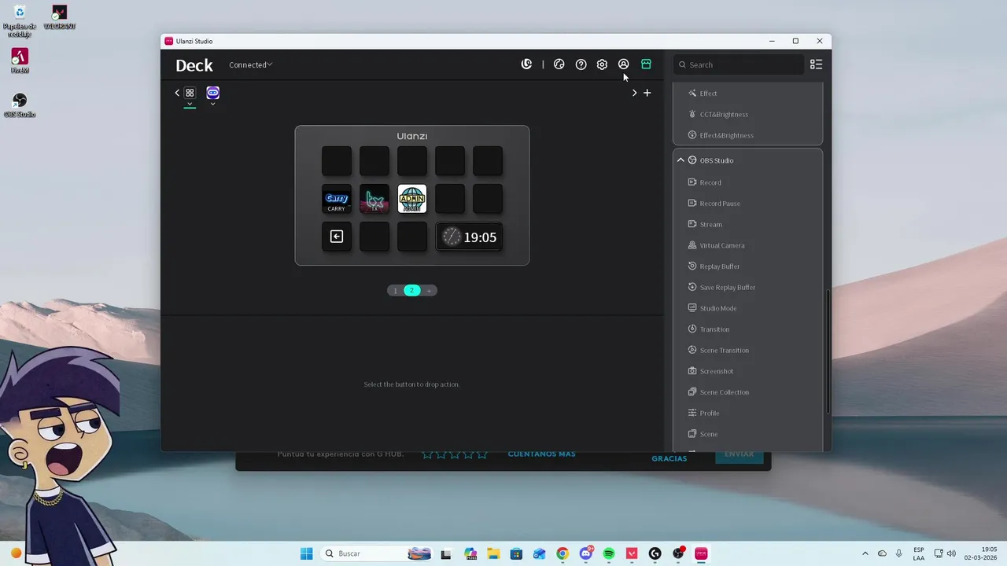Open File Explorer from the taskbar
This screenshot has height=566, width=1007.
(492, 553)
